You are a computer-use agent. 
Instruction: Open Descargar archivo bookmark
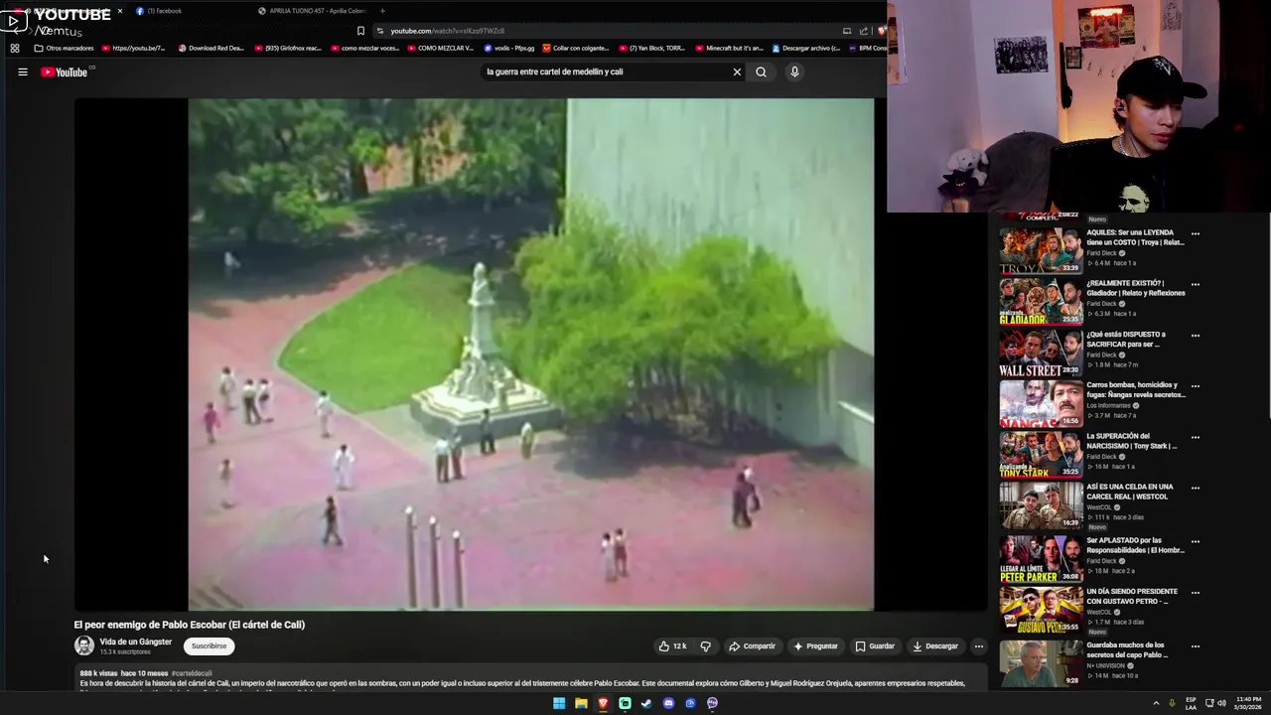(805, 48)
